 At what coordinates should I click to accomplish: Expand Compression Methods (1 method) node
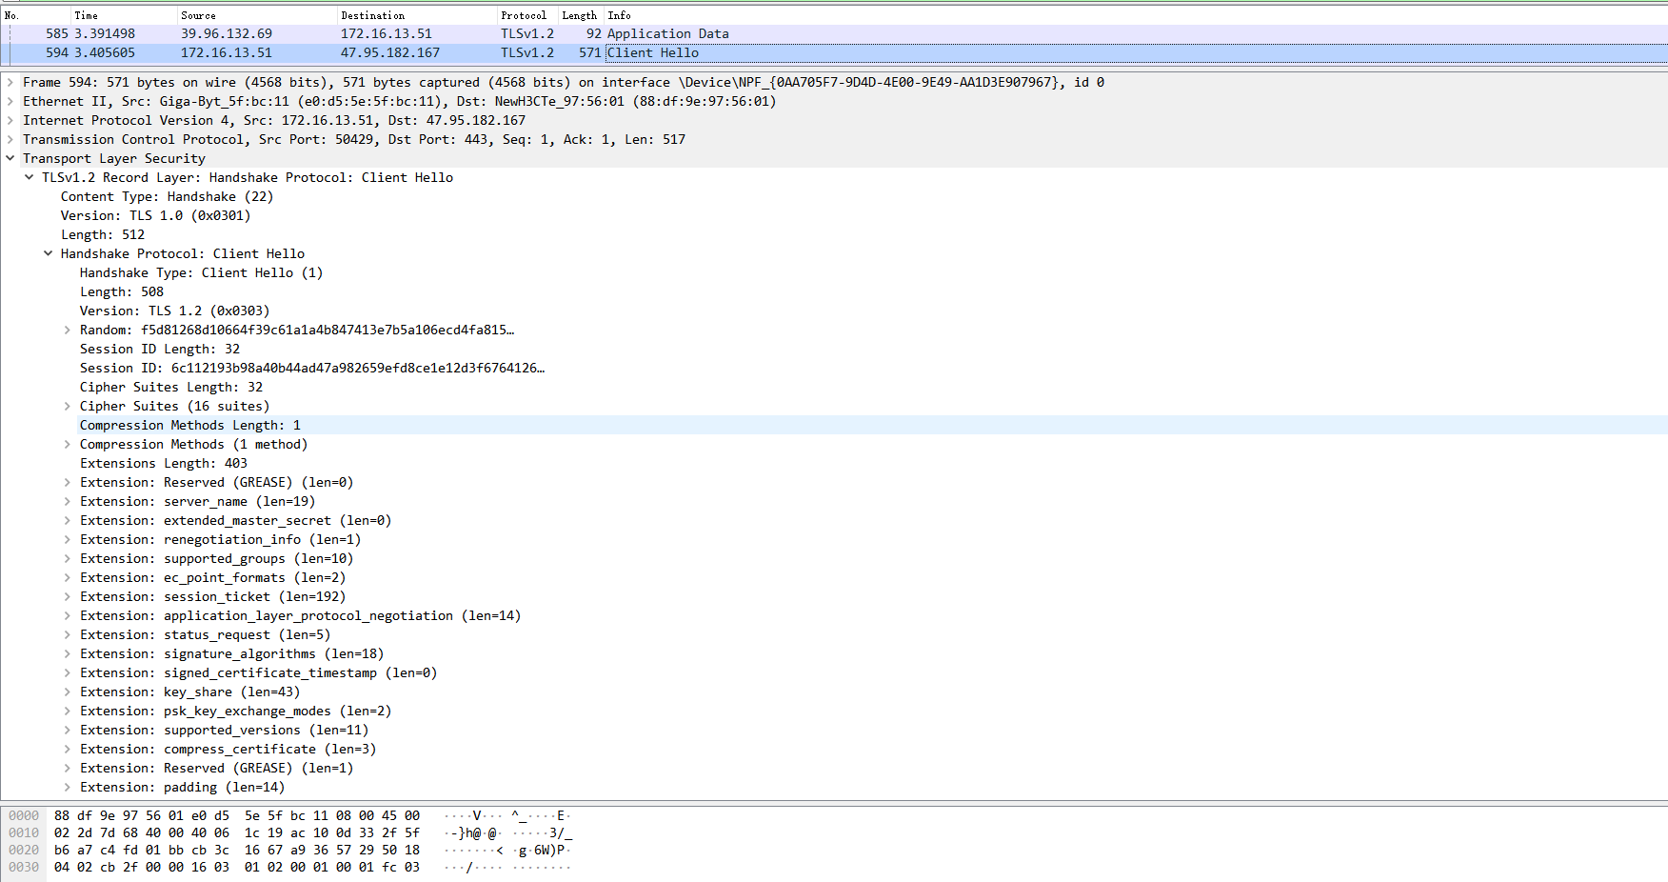(x=68, y=445)
